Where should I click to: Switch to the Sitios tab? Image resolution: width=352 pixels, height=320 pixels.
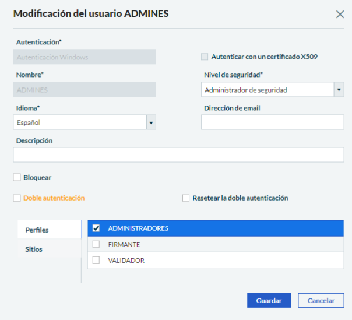[34, 249]
